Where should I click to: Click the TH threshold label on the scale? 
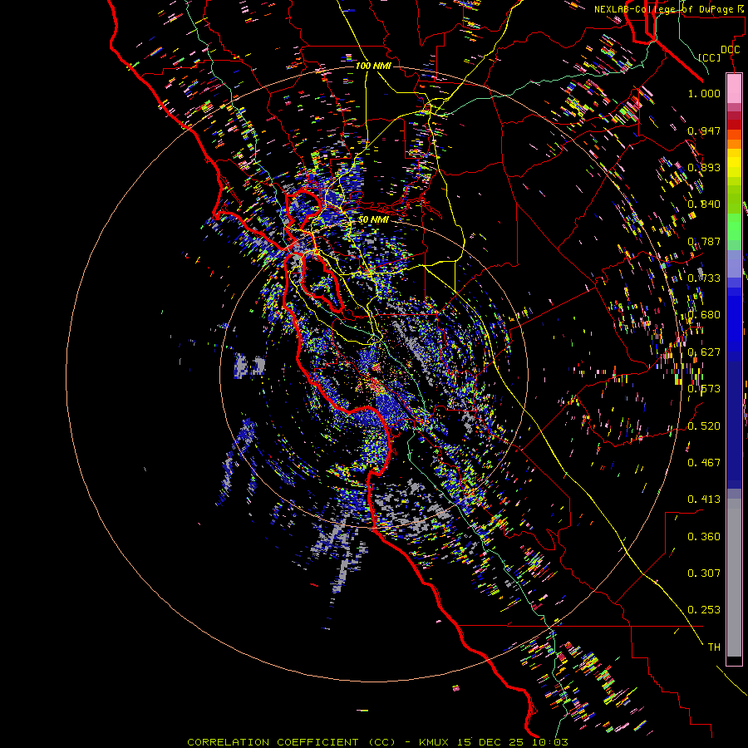coord(714,647)
